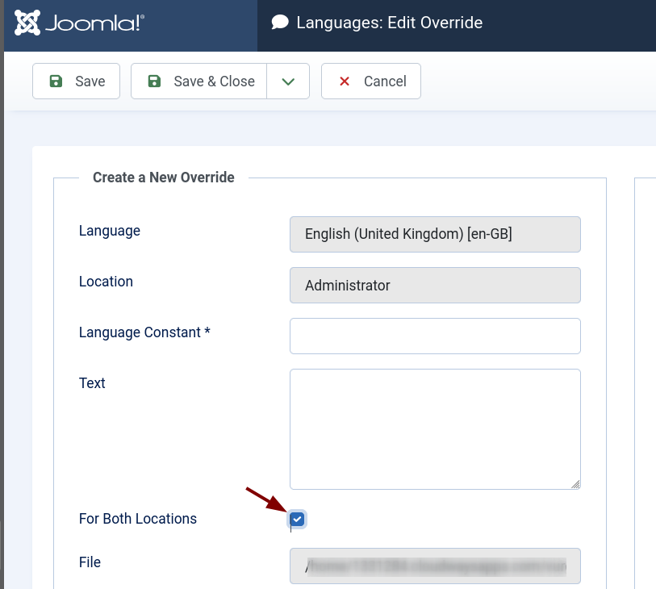Click the Location label

click(106, 282)
